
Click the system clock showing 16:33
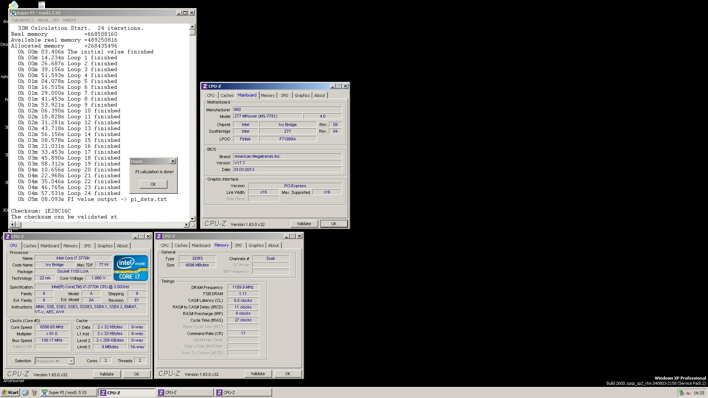click(x=699, y=393)
